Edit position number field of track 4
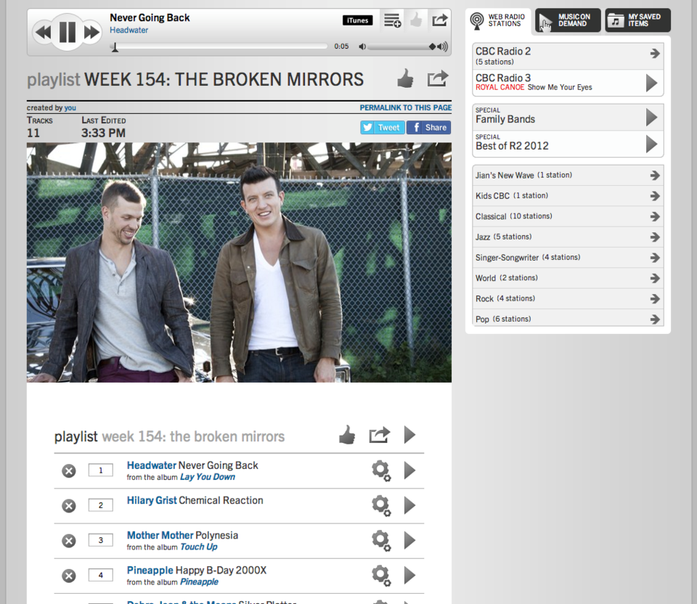The width and height of the screenshot is (697, 604). (100, 575)
